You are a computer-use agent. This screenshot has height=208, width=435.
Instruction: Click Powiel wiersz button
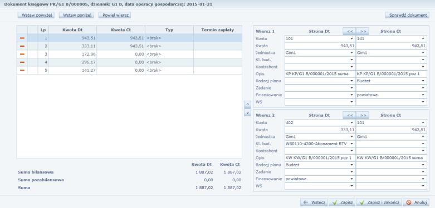pyautogui.click(x=115, y=15)
